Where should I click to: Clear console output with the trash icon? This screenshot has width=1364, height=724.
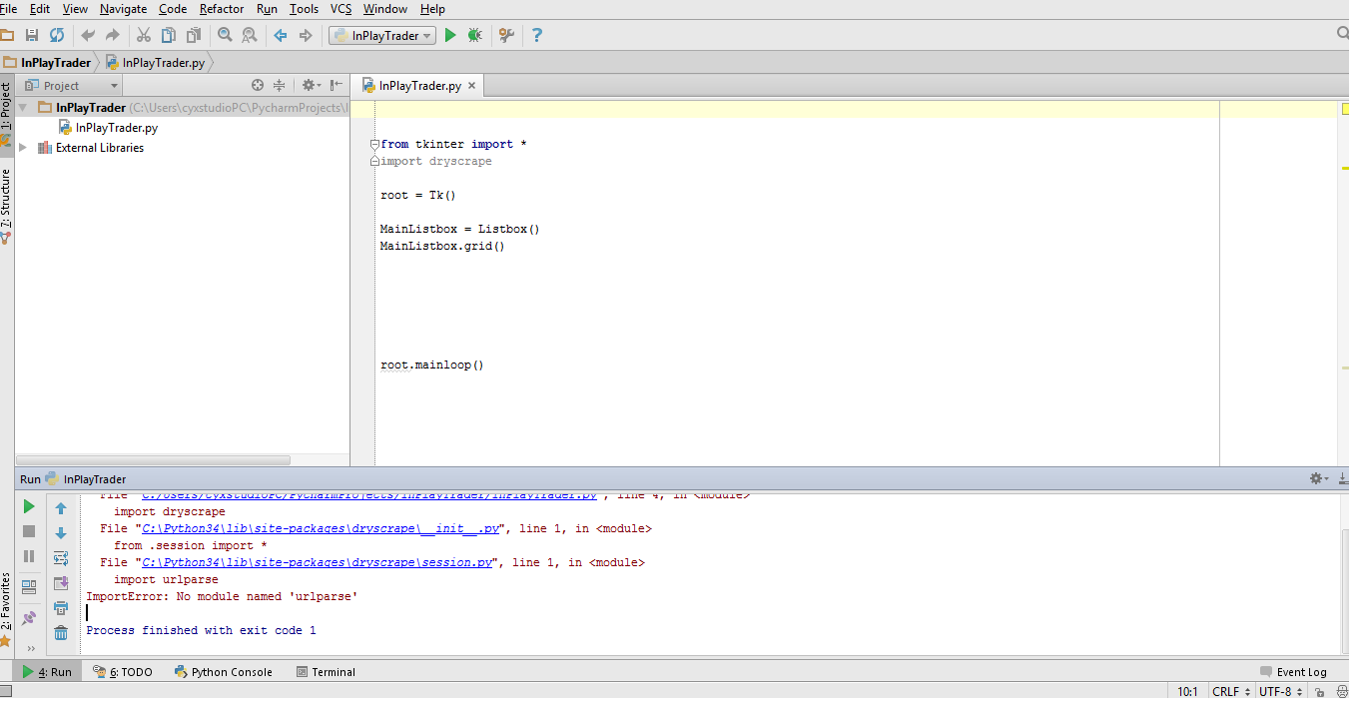61,633
